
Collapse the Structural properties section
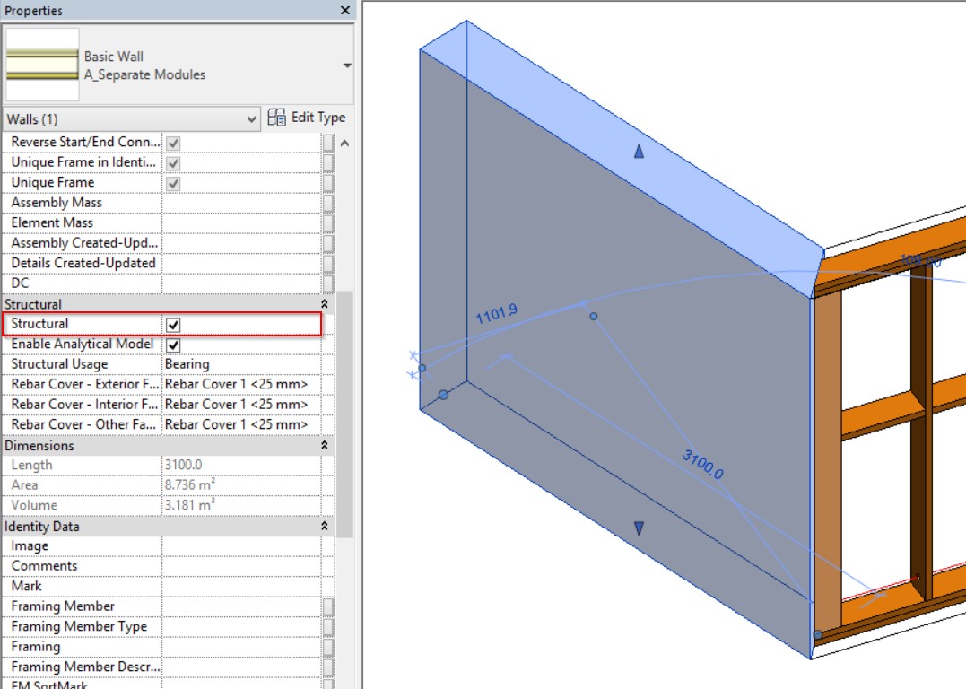325,305
